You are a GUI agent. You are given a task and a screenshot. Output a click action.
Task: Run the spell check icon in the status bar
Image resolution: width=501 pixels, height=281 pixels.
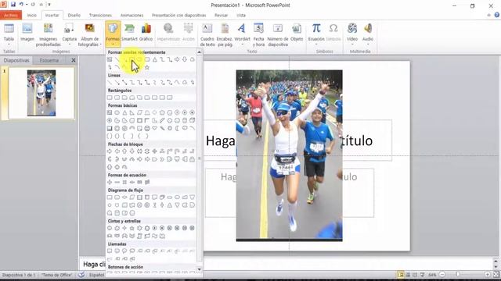(x=81, y=275)
